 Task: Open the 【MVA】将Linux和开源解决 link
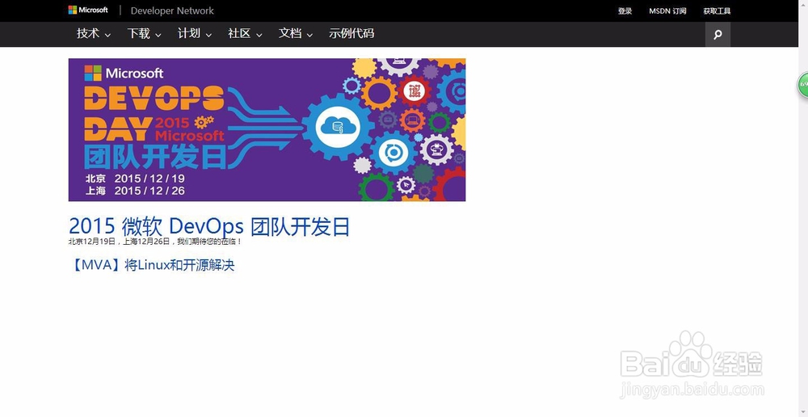click(x=152, y=265)
